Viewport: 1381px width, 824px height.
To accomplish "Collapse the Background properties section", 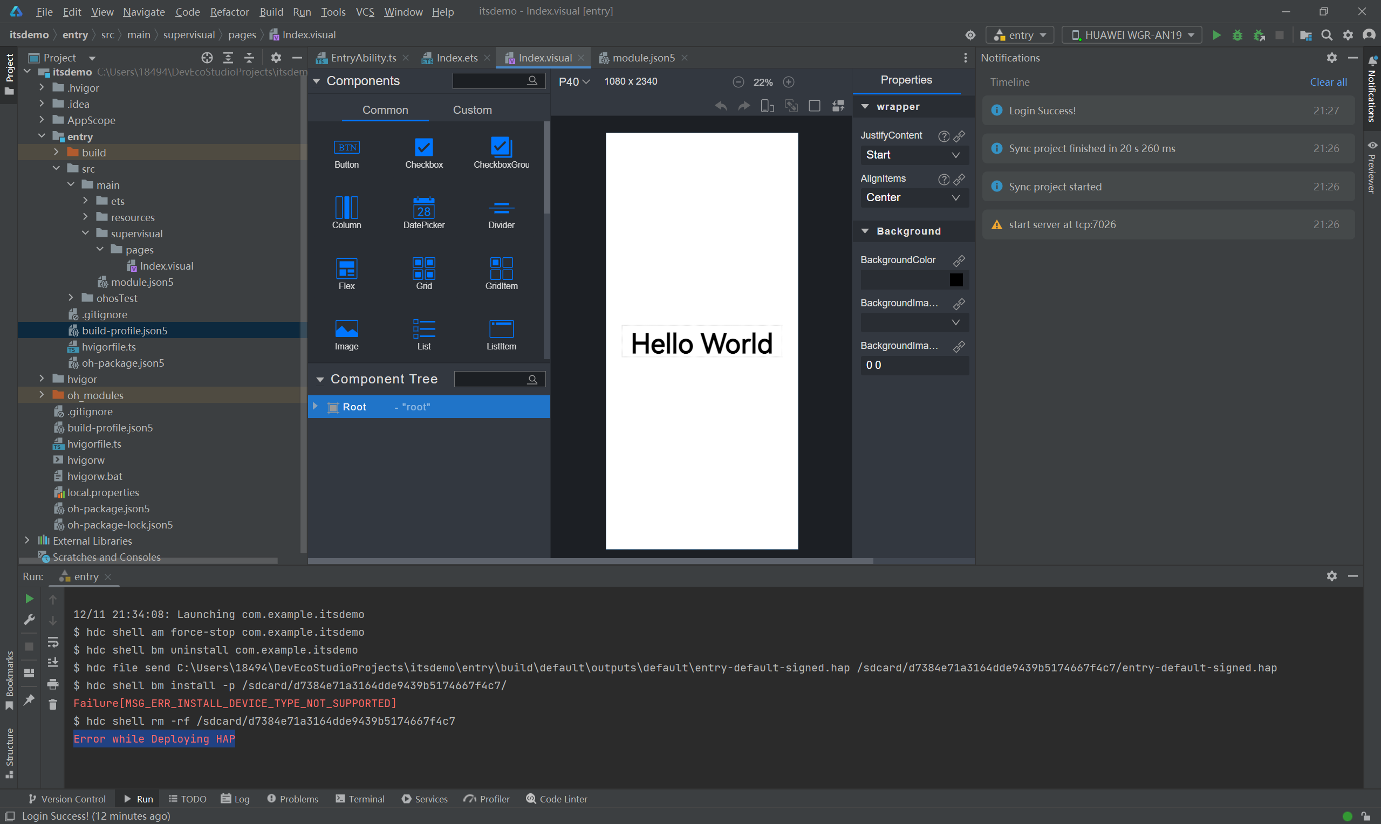I will click(865, 231).
